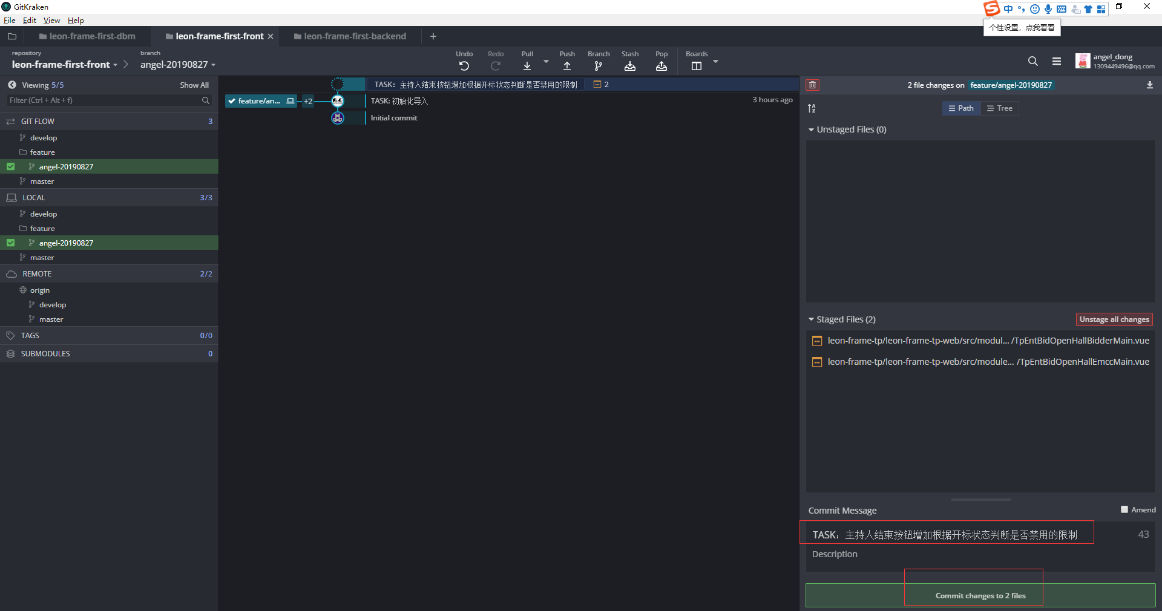
Task: Click the Undo toolbar icon
Action: (464, 66)
